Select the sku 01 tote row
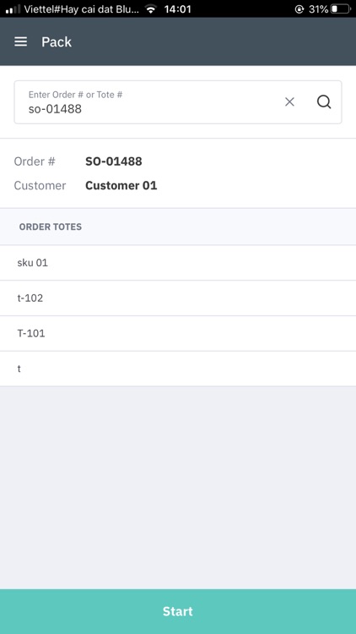This screenshot has width=356, height=634. point(178,263)
